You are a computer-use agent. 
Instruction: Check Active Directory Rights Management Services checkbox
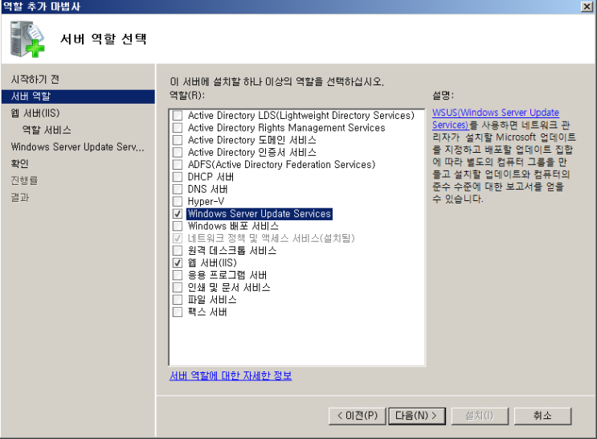pos(178,128)
